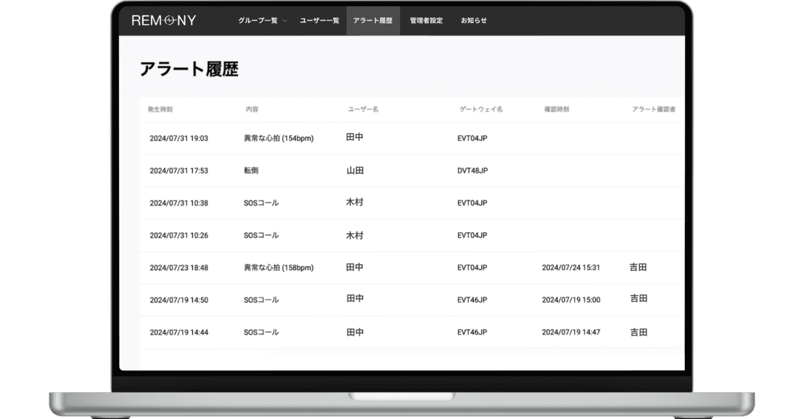The height and width of the screenshot is (419, 804).
Task: Click SOSコール in the 10:38 row
Action: click(x=261, y=203)
